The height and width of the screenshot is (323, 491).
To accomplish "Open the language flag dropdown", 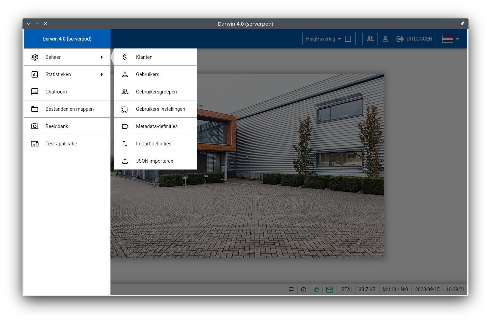I will pos(450,39).
